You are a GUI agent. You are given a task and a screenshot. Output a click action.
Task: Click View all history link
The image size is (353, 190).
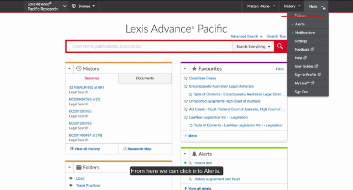coord(87,149)
